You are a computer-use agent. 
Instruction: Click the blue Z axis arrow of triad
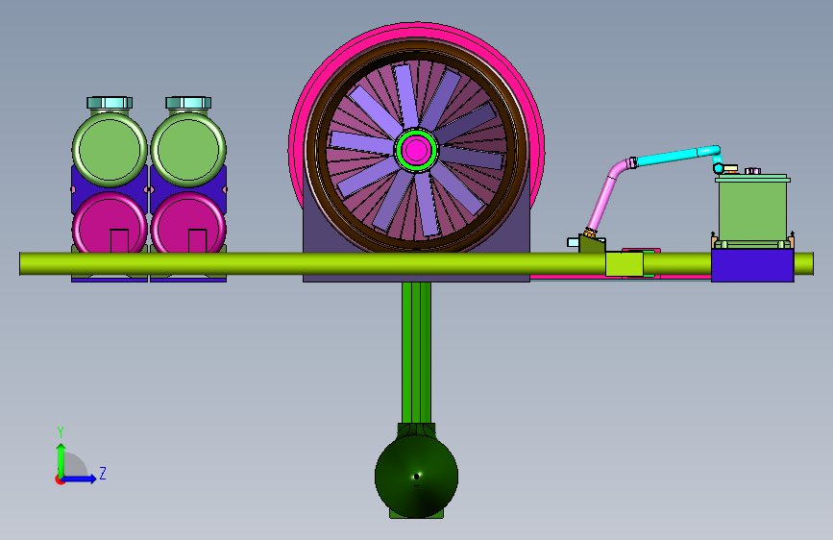(80, 479)
